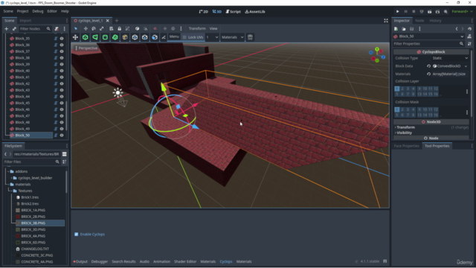Toggle visibility of Block_47
Image resolution: width=476 pixels, height=268 pixels.
(62, 116)
